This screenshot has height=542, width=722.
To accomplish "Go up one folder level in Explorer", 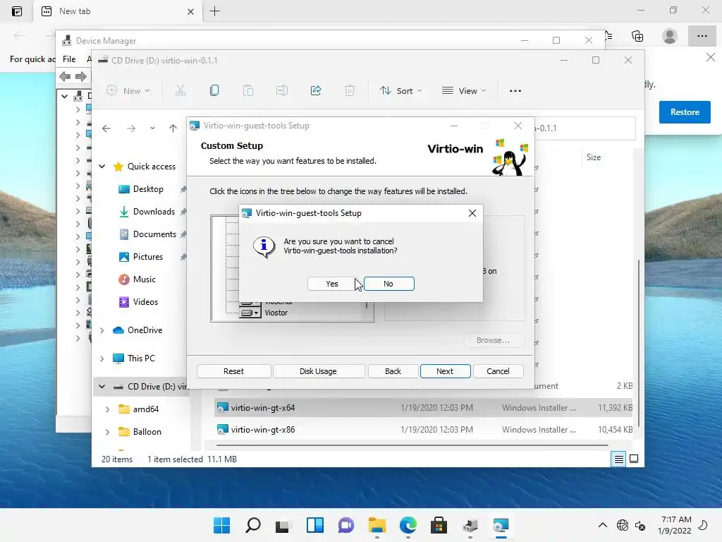I will coord(173,128).
